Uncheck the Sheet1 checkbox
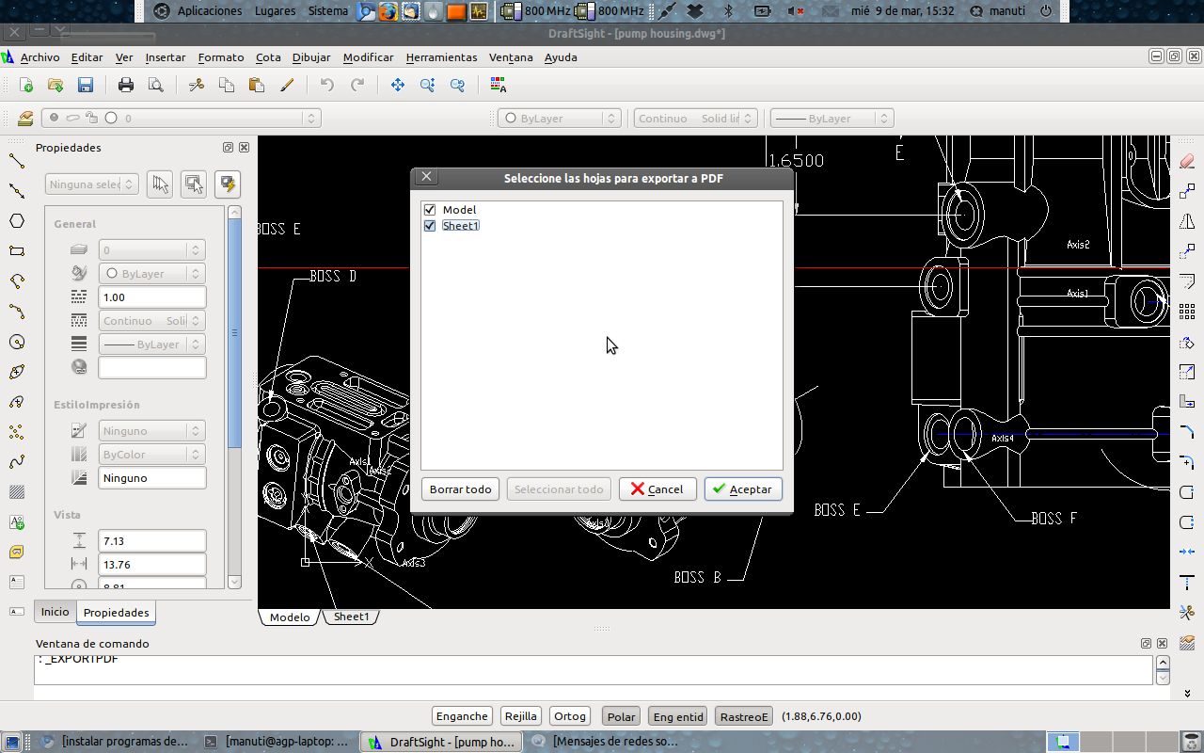 pos(430,226)
